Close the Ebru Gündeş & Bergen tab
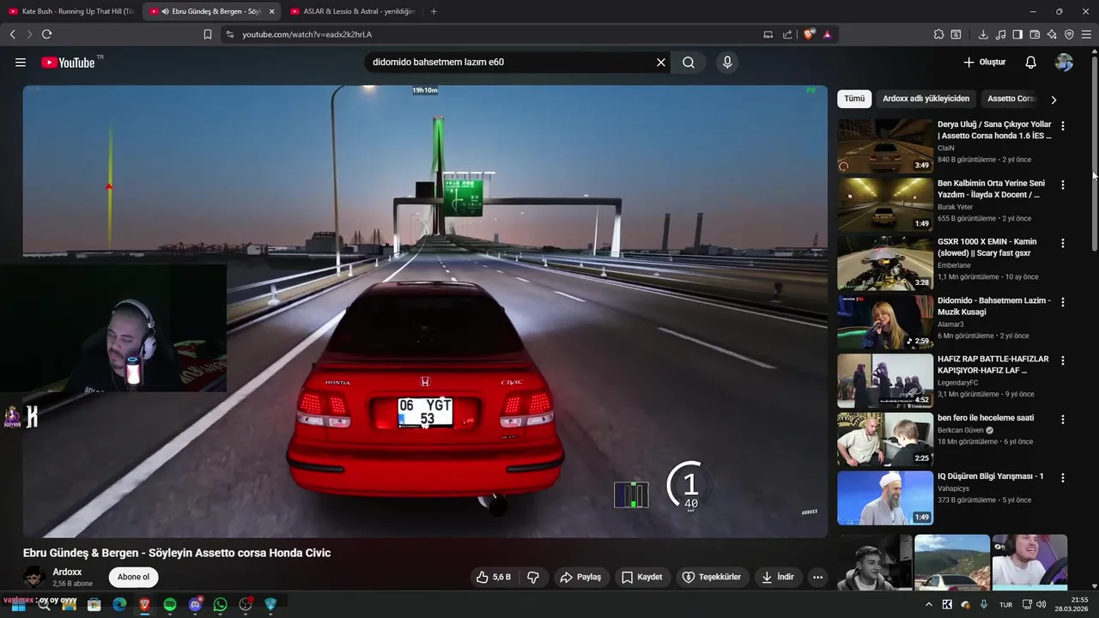 tap(271, 11)
